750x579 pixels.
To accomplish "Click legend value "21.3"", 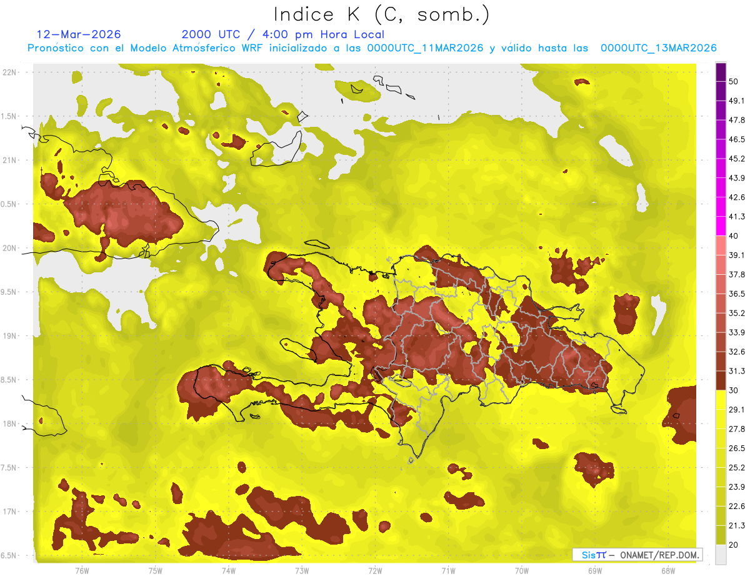I will tap(736, 525).
